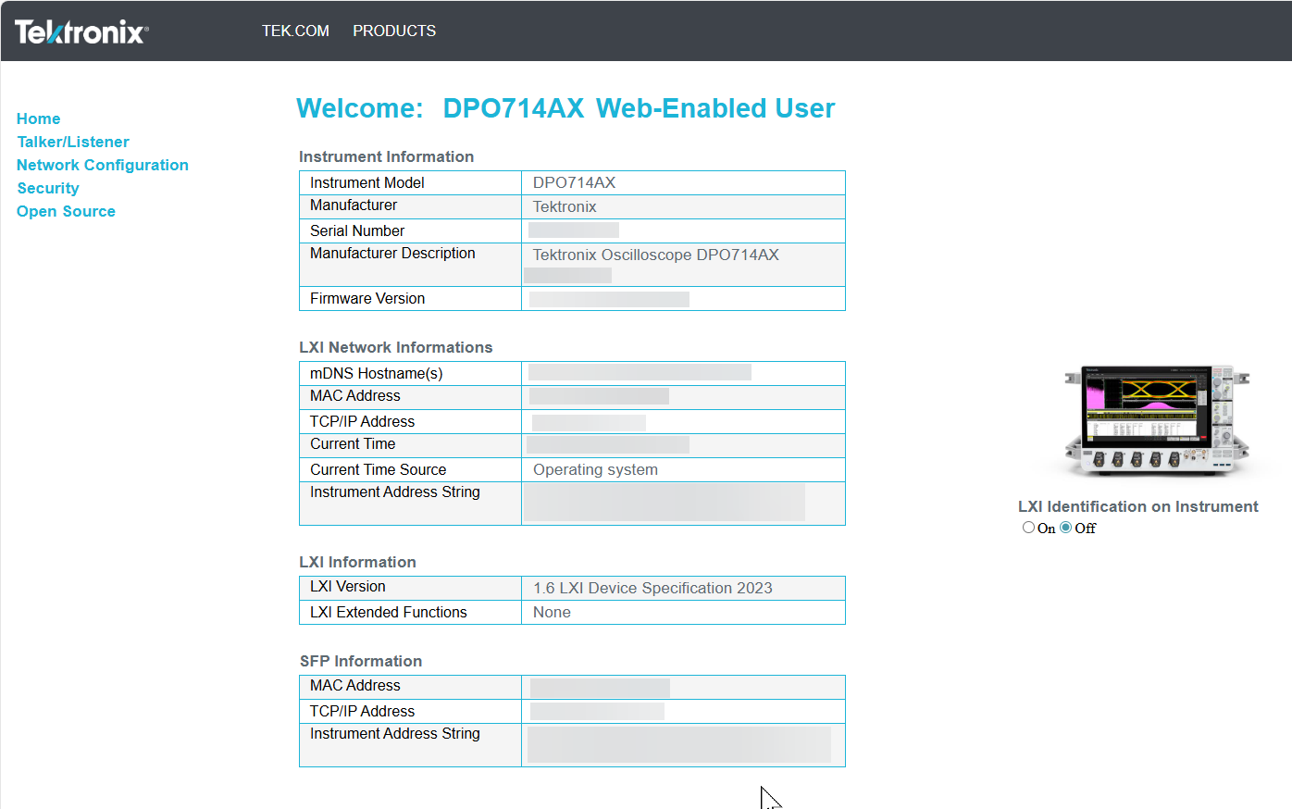Go to the Home page link
The height and width of the screenshot is (809, 1292).
point(38,118)
